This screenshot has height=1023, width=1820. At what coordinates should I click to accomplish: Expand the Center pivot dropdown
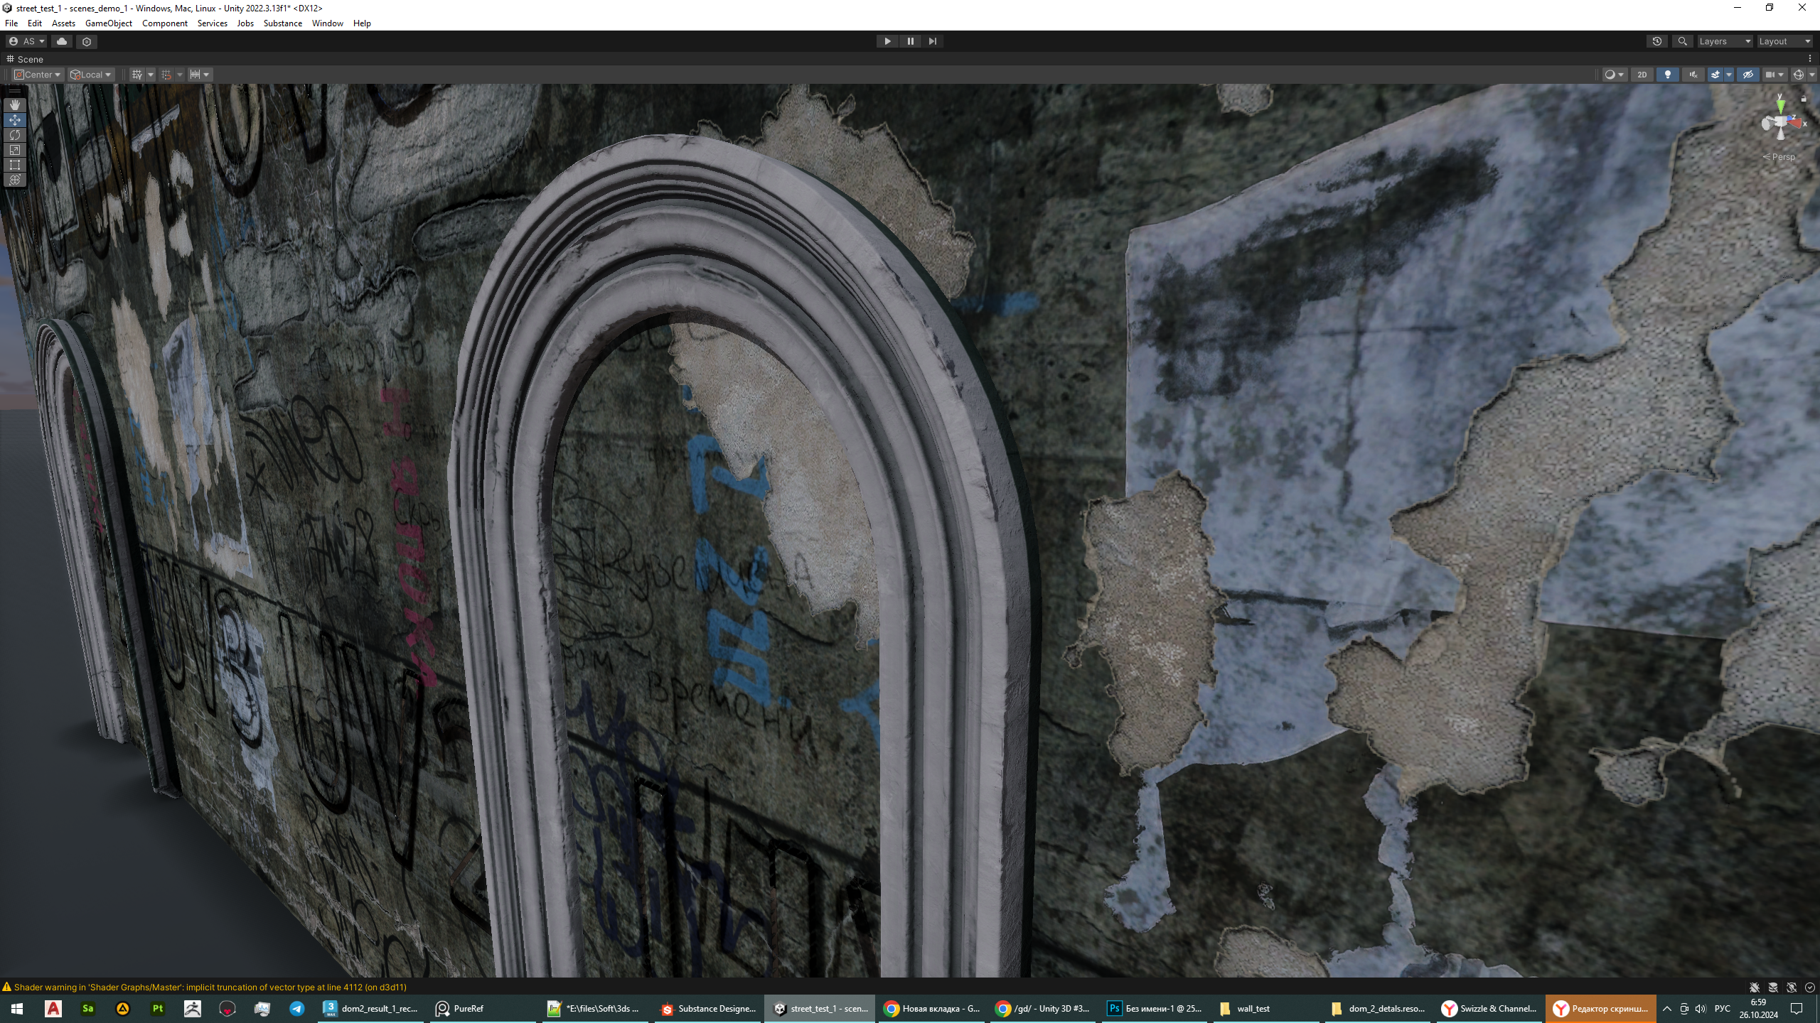pyautogui.click(x=38, y=75)
